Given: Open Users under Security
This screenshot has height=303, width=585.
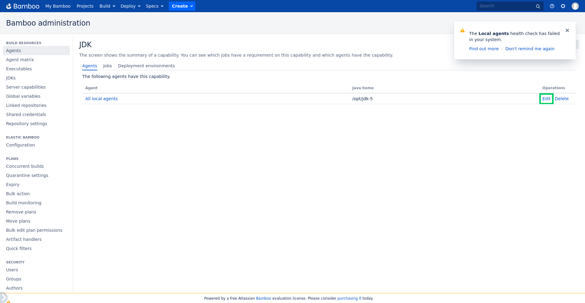Looking at the screenshot, I should point(36,270).
